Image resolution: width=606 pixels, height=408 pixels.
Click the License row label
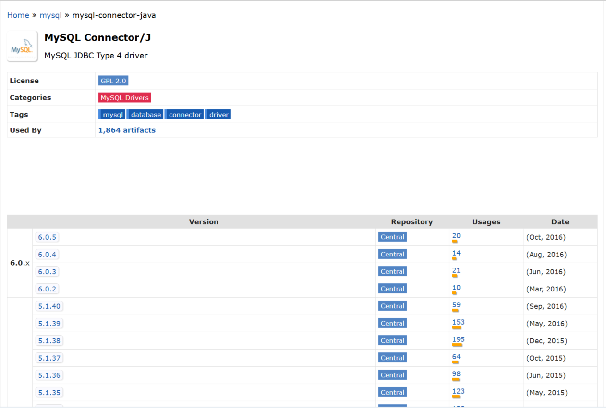(24, 81)
